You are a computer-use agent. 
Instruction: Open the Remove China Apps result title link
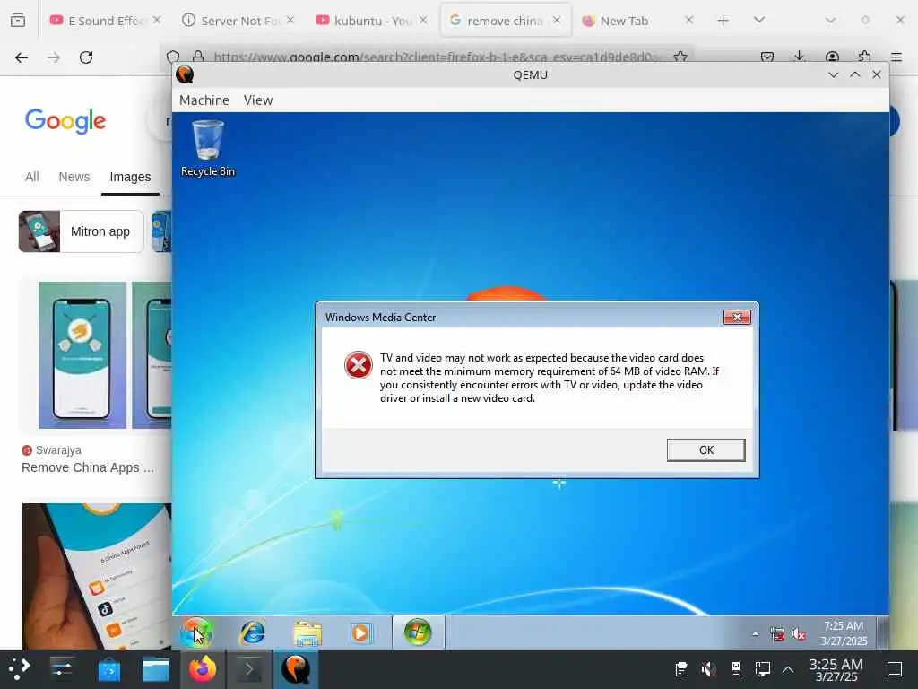pos(88,467)
